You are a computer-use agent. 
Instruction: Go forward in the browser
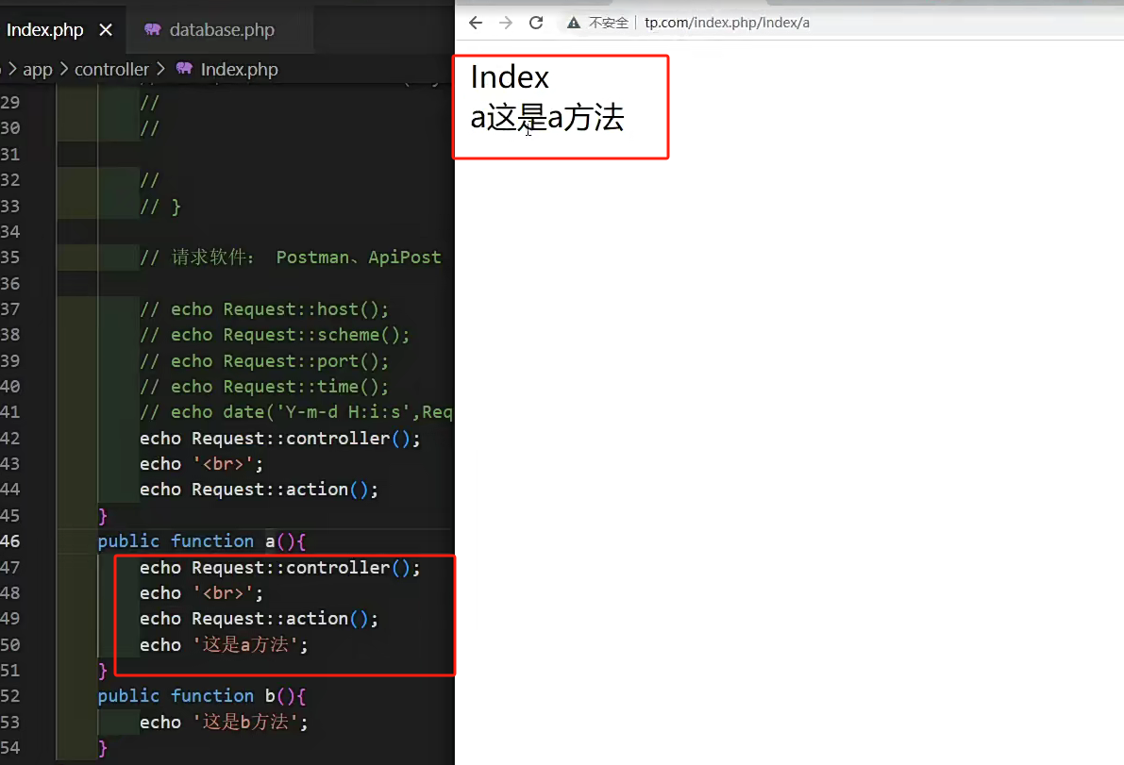(x=505, y=23)
